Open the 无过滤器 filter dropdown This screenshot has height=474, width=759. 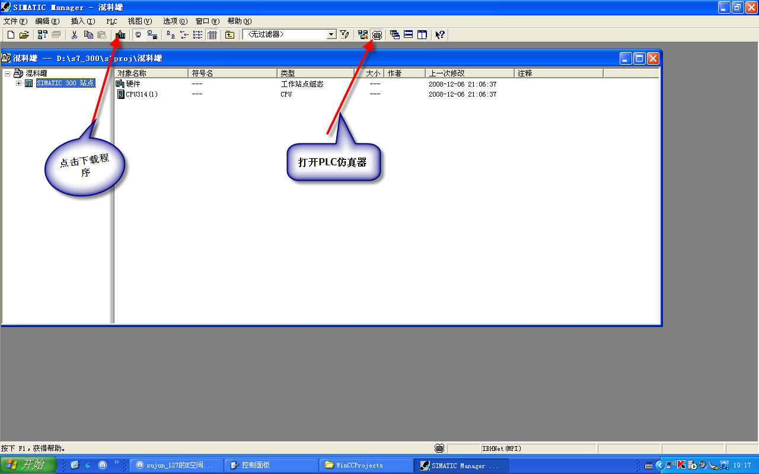click(331, 35)
